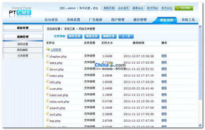The height and width of the screenshot is (130, 205).
Task: Click the 文件名 column header
Action: click(x=50, y=43)
